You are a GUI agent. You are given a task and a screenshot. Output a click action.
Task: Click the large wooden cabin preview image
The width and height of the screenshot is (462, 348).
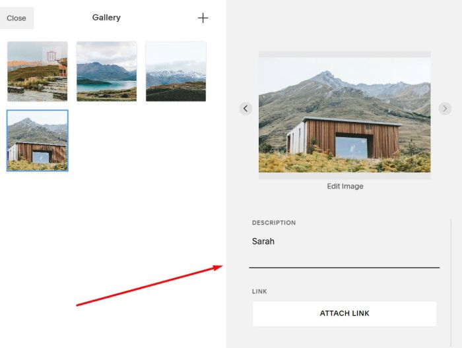[x=345, y=115]
